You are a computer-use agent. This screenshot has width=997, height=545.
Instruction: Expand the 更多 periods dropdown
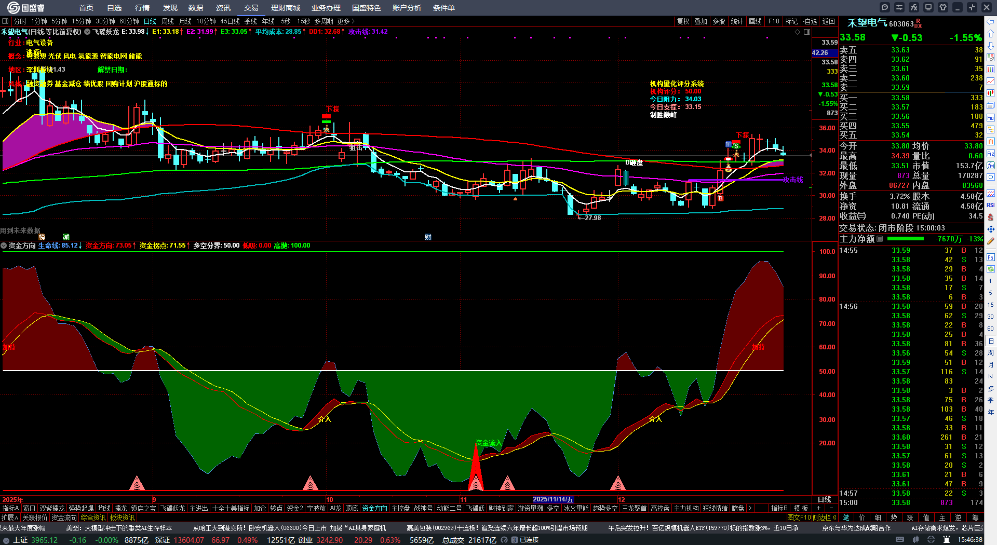[346, 21]
